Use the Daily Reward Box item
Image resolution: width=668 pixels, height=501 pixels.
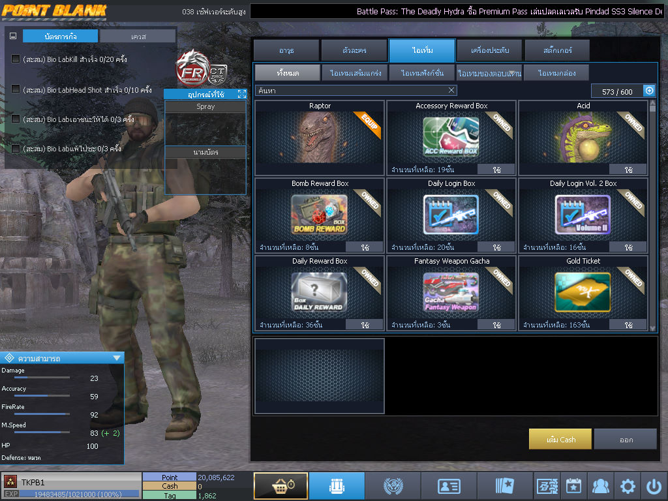pos(365,325)
